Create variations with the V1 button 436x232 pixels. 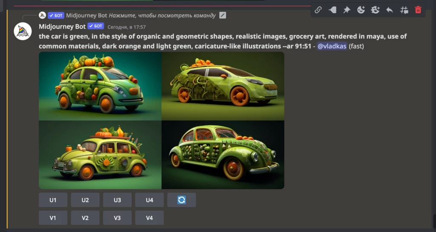[53, 218]
